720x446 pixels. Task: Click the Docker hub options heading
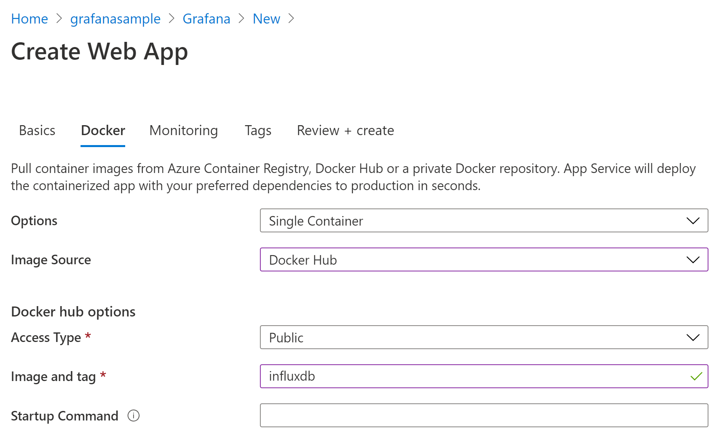click(x=73, y=312)
